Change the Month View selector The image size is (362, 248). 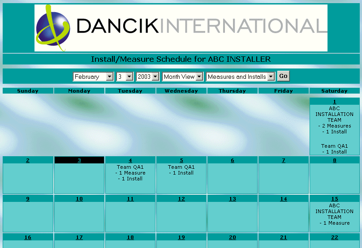(x=183, y=77)
